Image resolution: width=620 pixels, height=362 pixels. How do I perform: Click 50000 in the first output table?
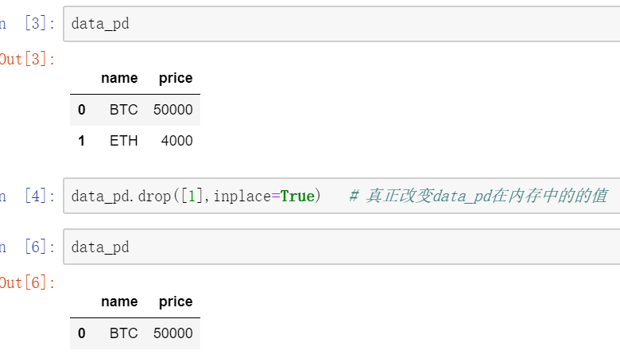173,110
